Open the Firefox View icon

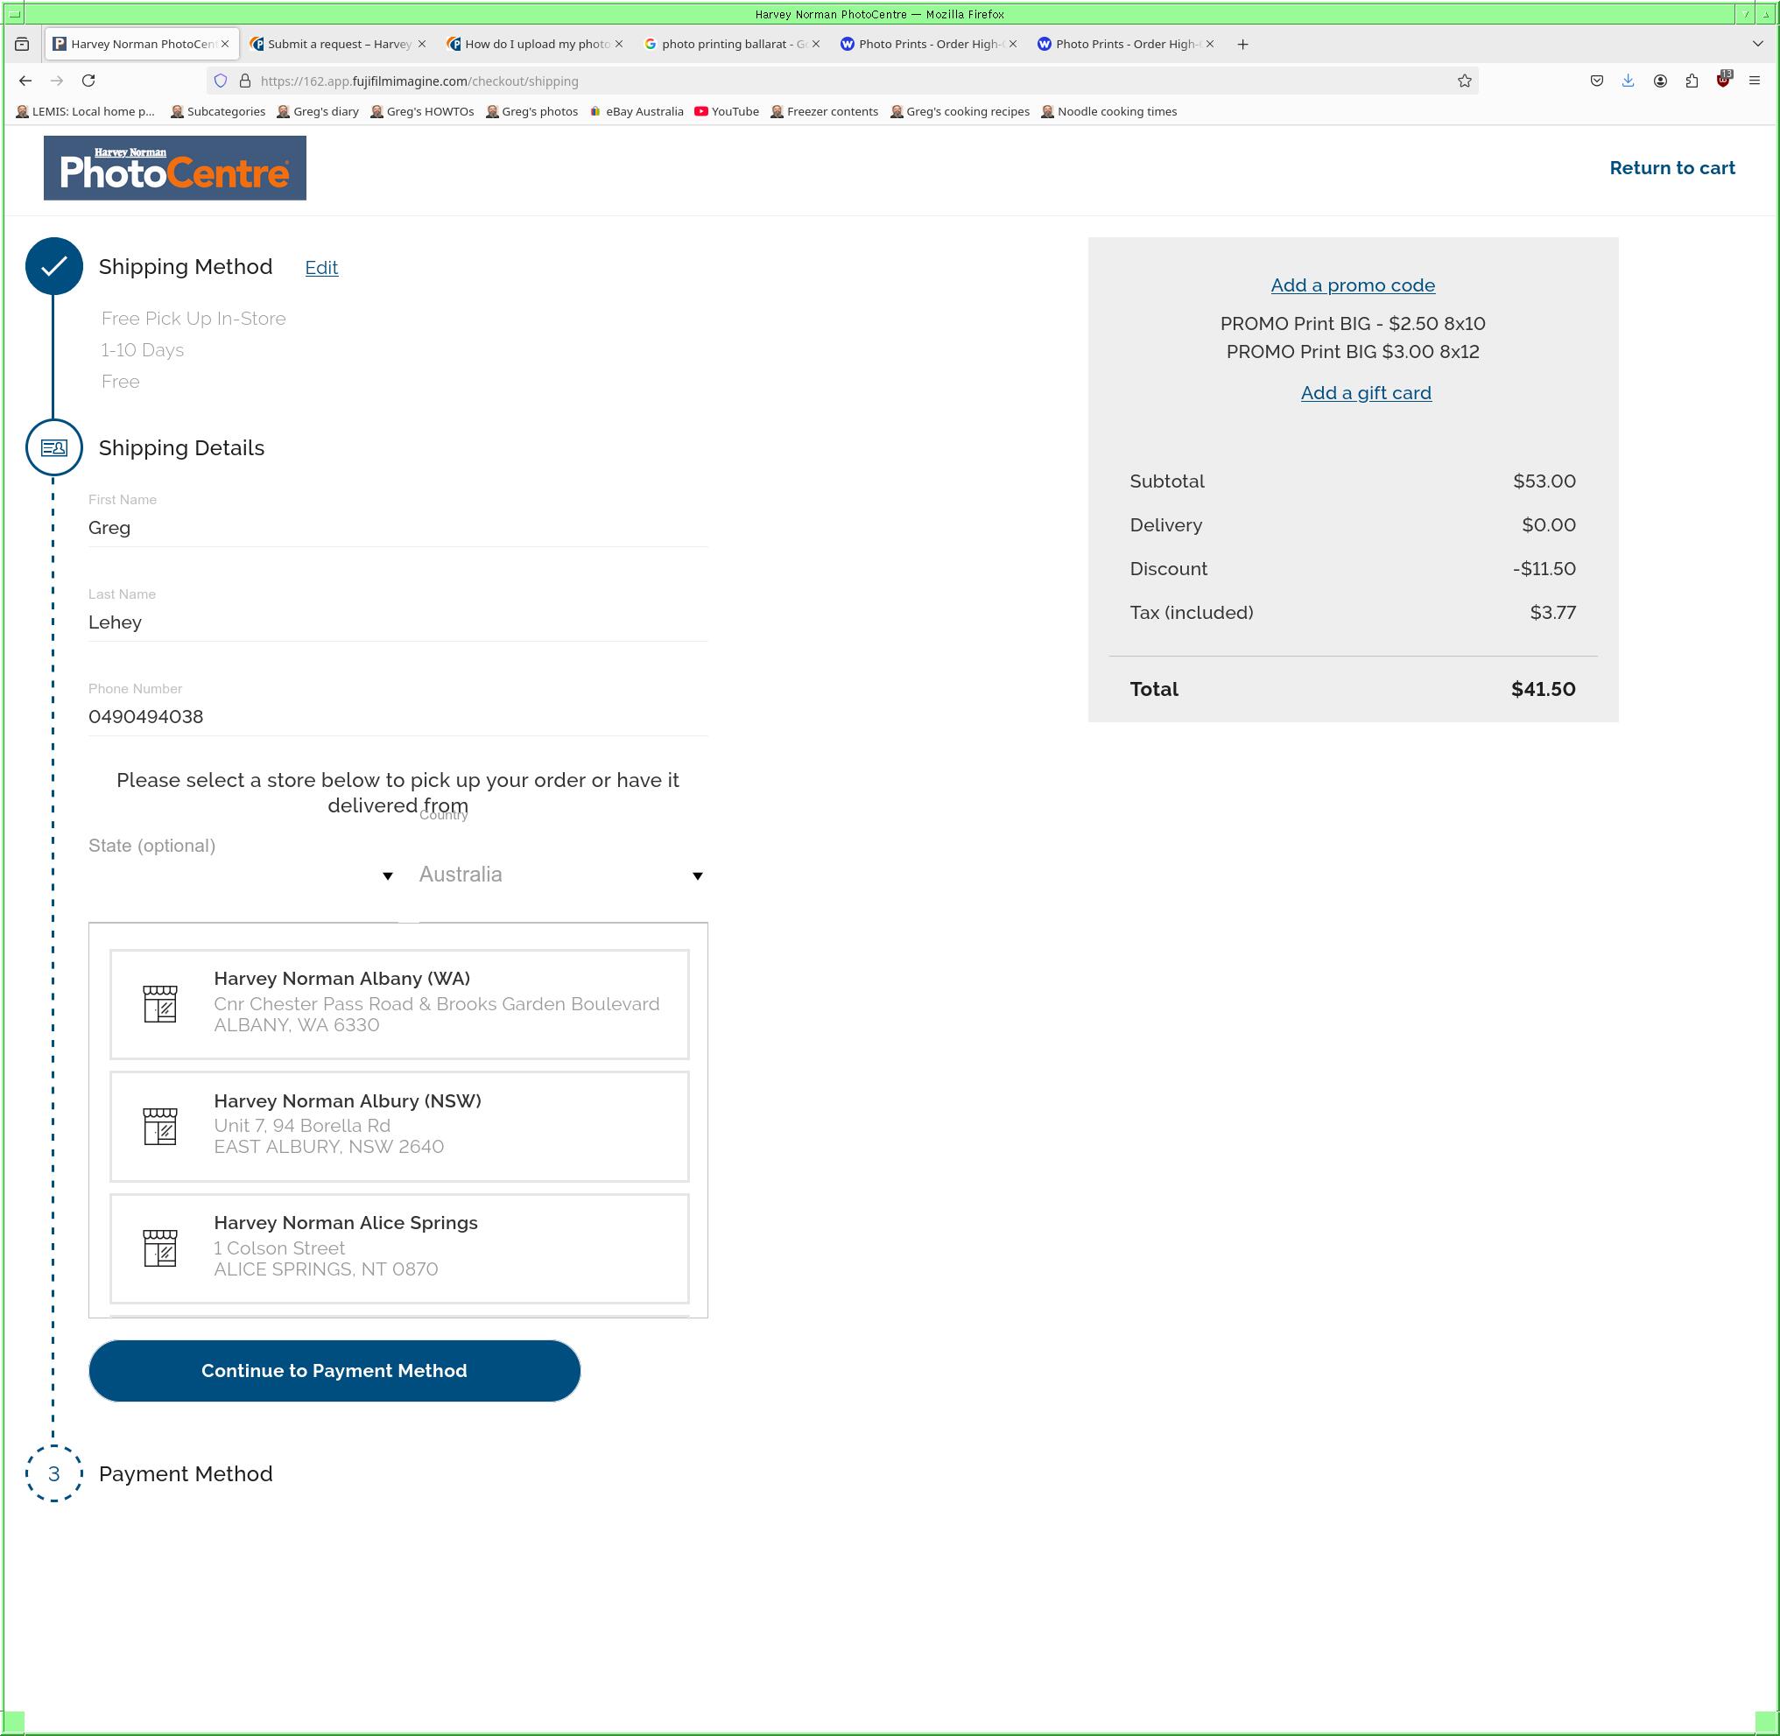coord(22,44)
